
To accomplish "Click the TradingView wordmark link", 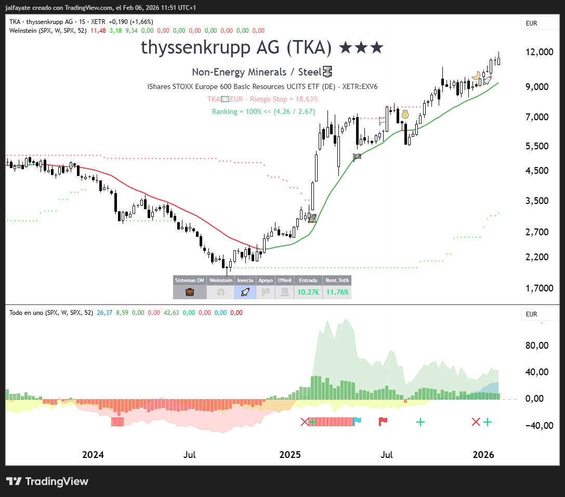I will point(57,481).
